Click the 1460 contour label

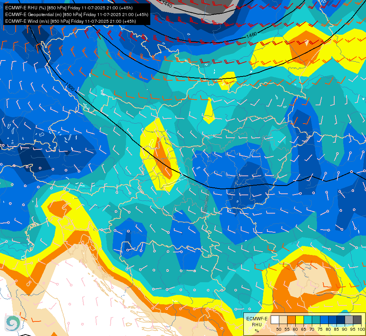pos(252,35)
